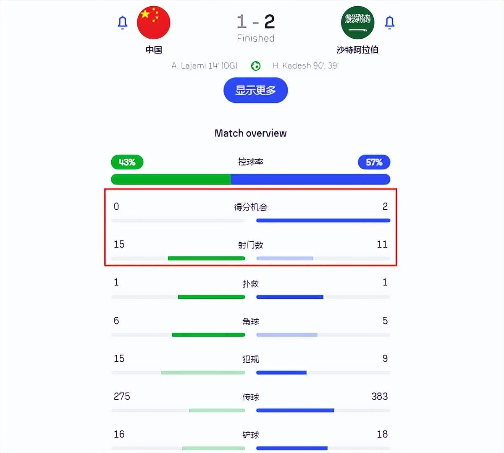The width and height of the screenshot is (504, 453).
Task: Click the 控球率 possession bar
Action: click(251, 179)
